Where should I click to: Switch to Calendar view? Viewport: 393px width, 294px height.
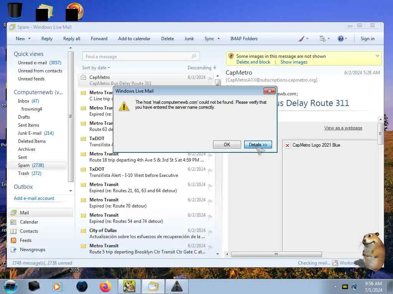click(29, 222)
